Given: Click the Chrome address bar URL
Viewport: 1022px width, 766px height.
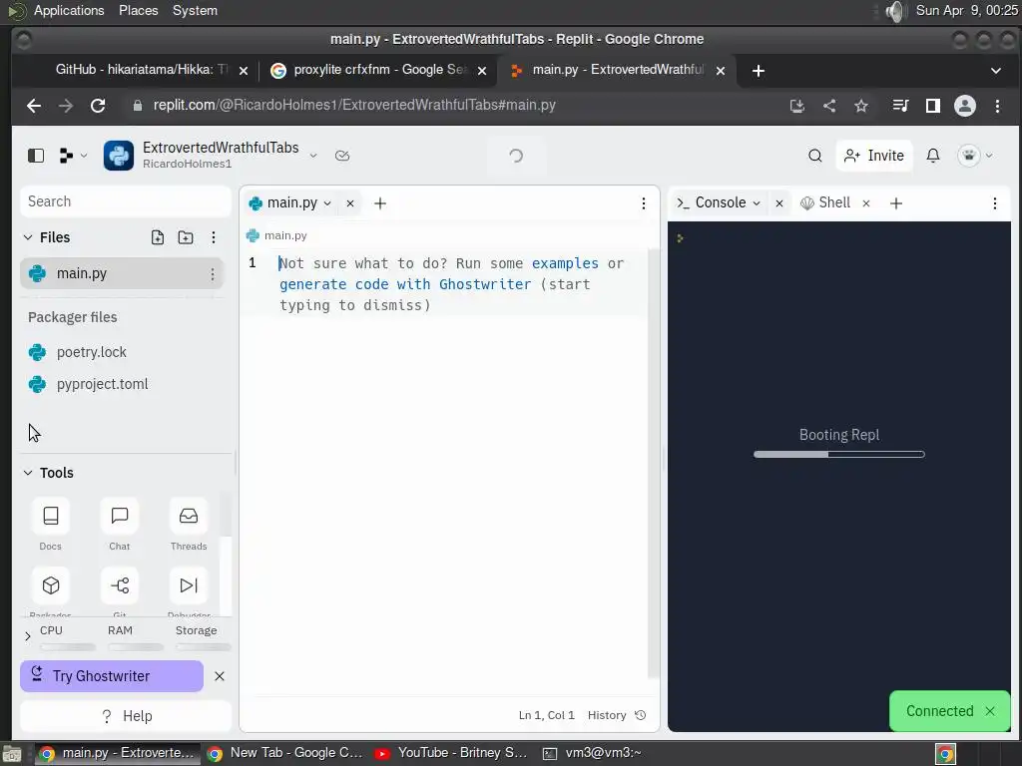Looking at the screenshot, I should click(354, 105).
